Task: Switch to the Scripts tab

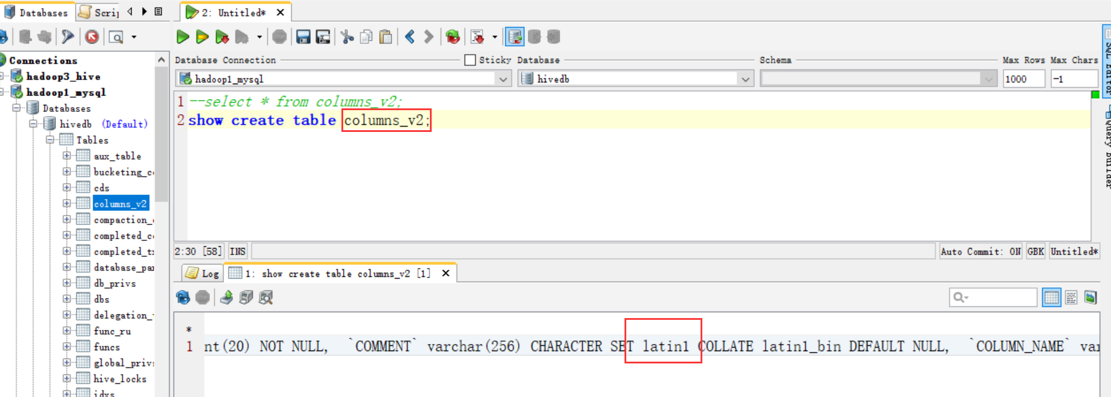Action: pos(98,12)
